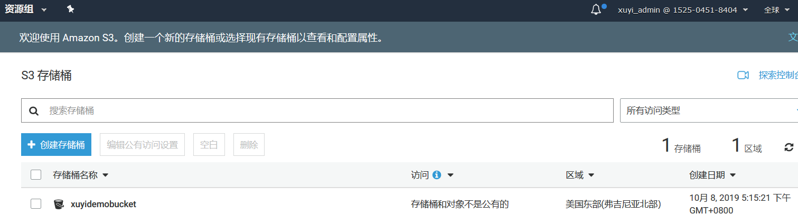Click the access info icon
This screenshot has height=223, width=798.
(x=437, y=175)
